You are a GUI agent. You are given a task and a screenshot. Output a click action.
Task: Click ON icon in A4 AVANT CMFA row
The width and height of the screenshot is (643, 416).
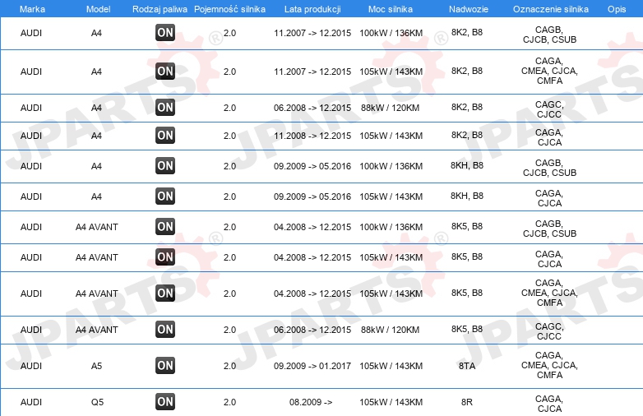click(x=165, y=293)
